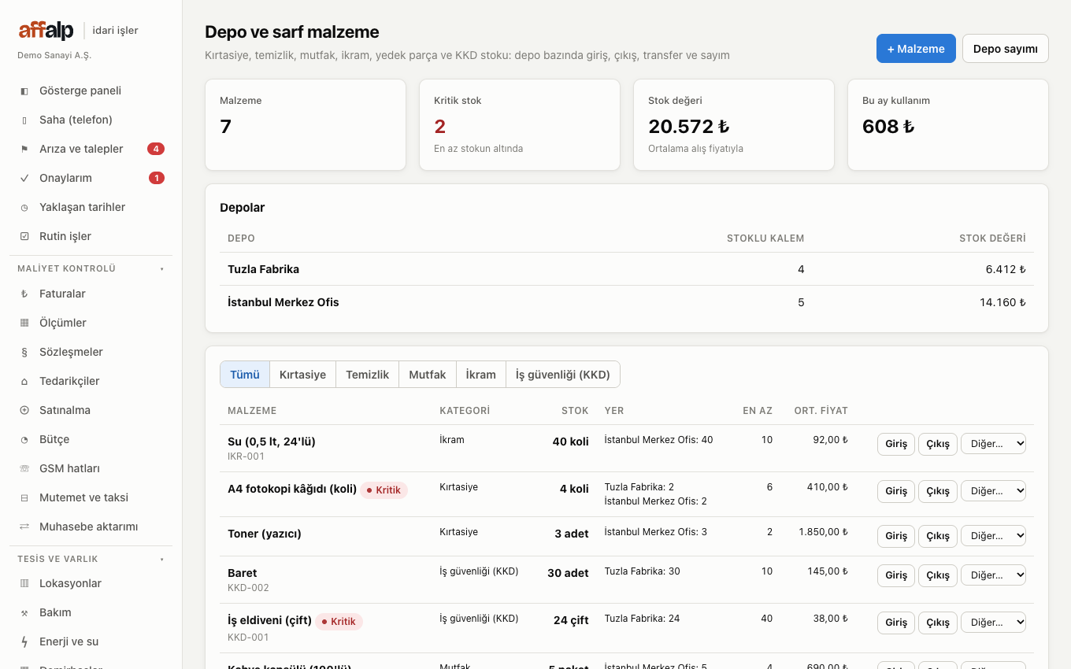The width and height of the screenshot is (1071, 669).
Task: Open Diğer dropdown for Toner row
Action: (994, 536)
